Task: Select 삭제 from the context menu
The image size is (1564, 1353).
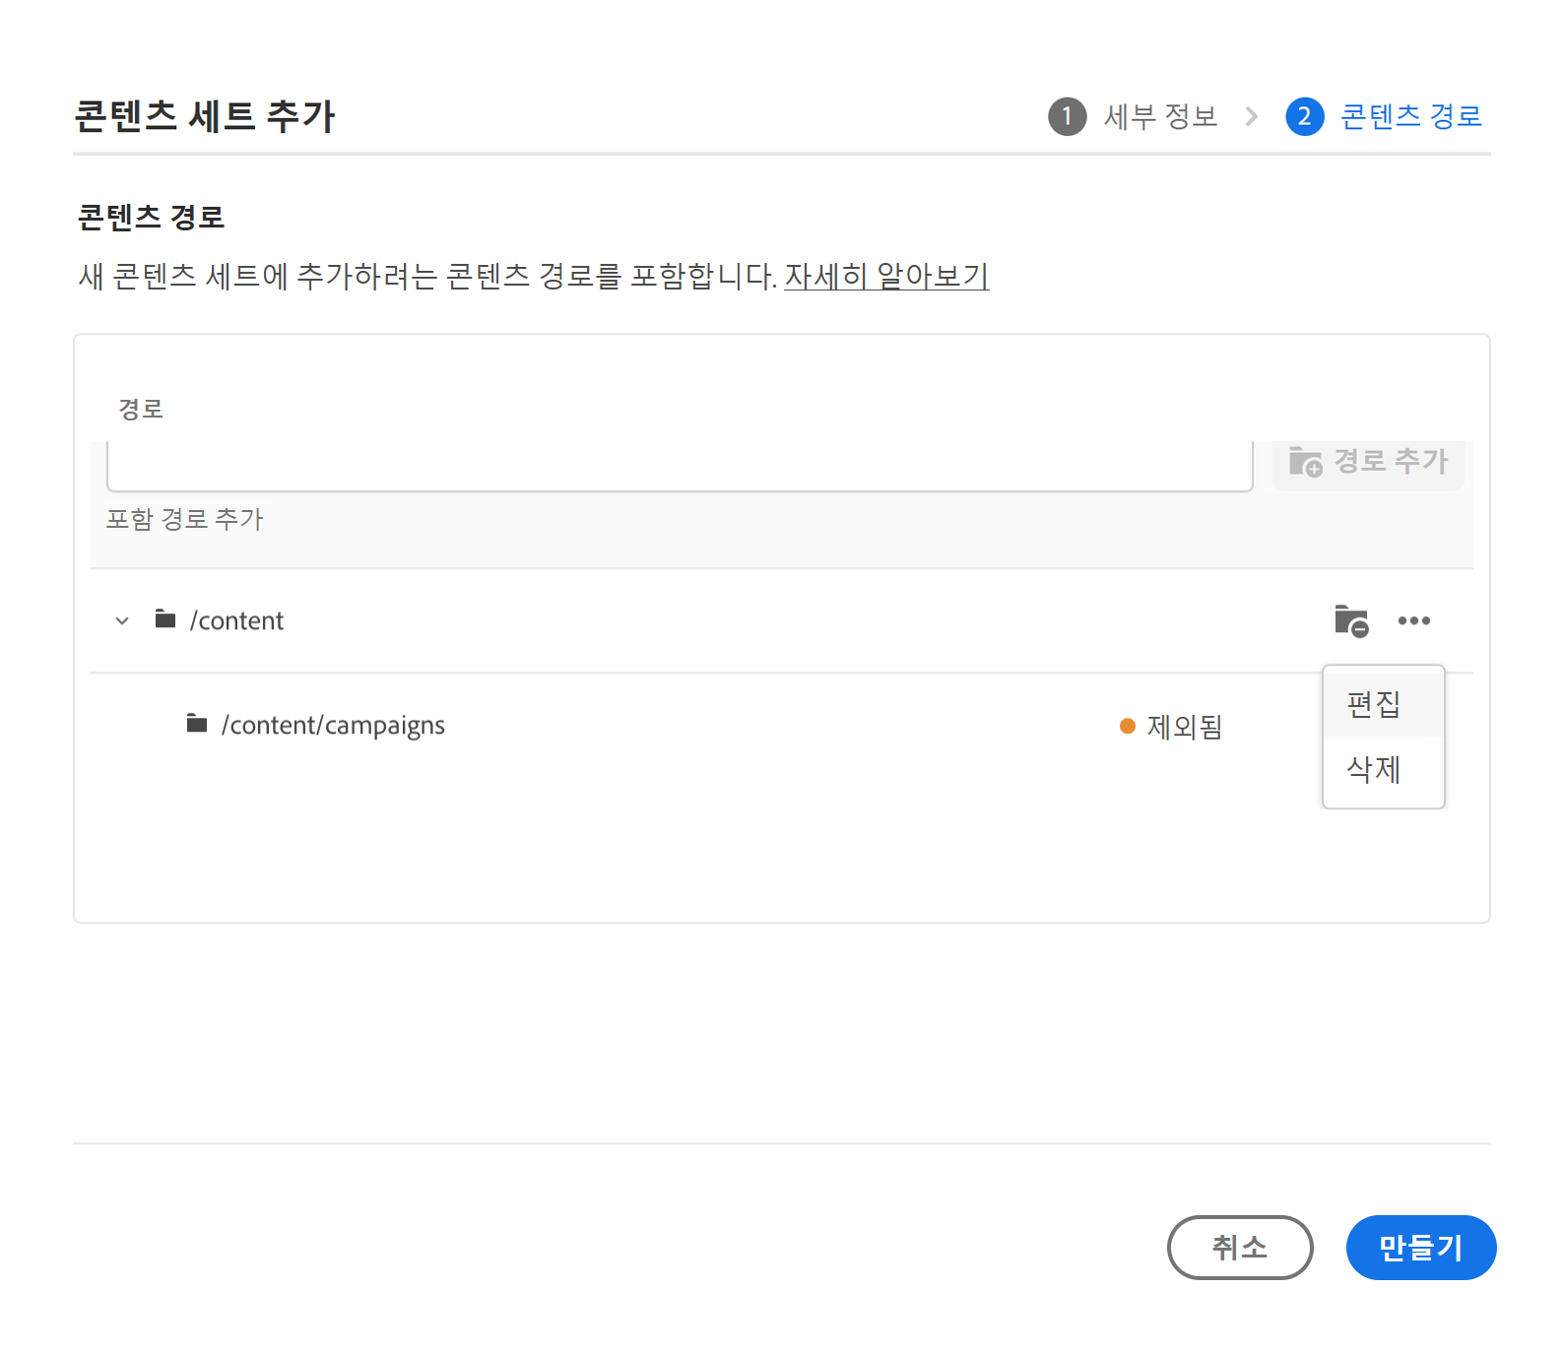Action: 1374,769
